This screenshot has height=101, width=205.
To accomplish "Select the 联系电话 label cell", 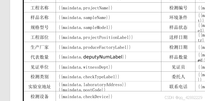I will (178, 86).
